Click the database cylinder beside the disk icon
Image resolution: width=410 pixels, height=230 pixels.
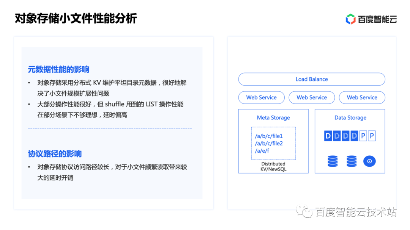tap(352, 161)
